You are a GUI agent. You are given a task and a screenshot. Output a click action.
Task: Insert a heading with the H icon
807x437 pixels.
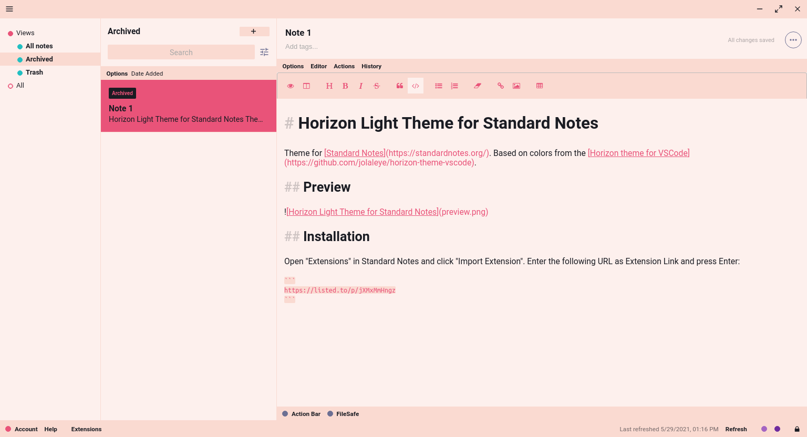tap(329, 86)
